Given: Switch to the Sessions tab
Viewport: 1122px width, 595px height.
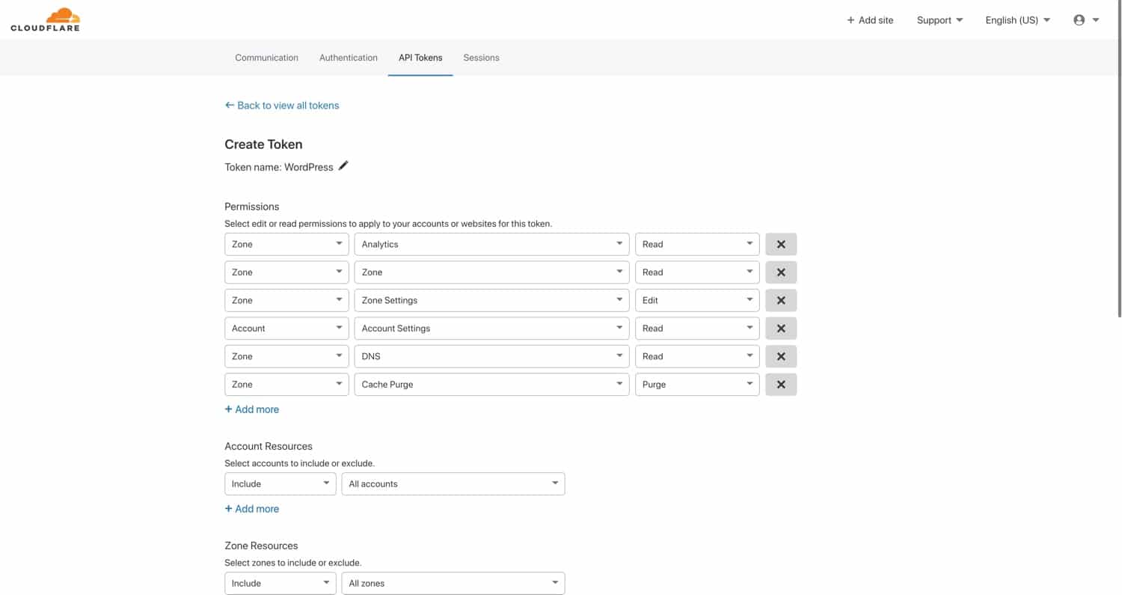Looking at the screenshot, I should [x=481, y=58].
